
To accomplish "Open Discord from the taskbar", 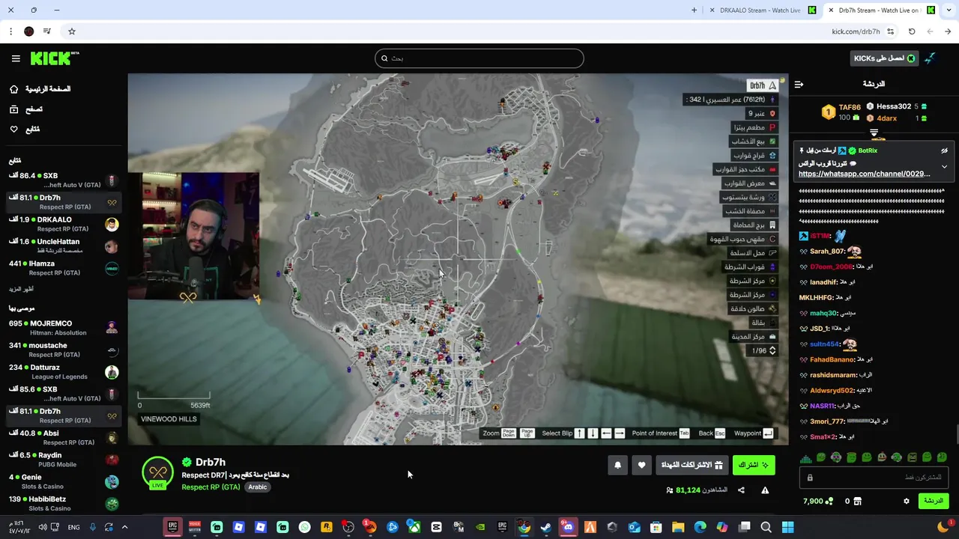I will (x=568, y=527).
